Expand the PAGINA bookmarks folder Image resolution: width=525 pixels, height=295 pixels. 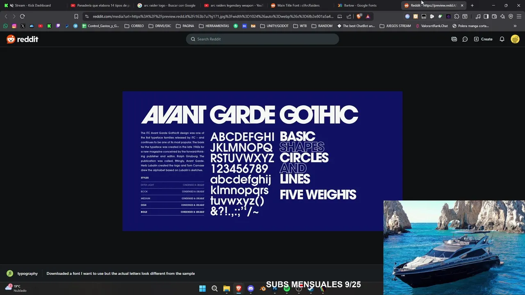click(x=185, y=26)
